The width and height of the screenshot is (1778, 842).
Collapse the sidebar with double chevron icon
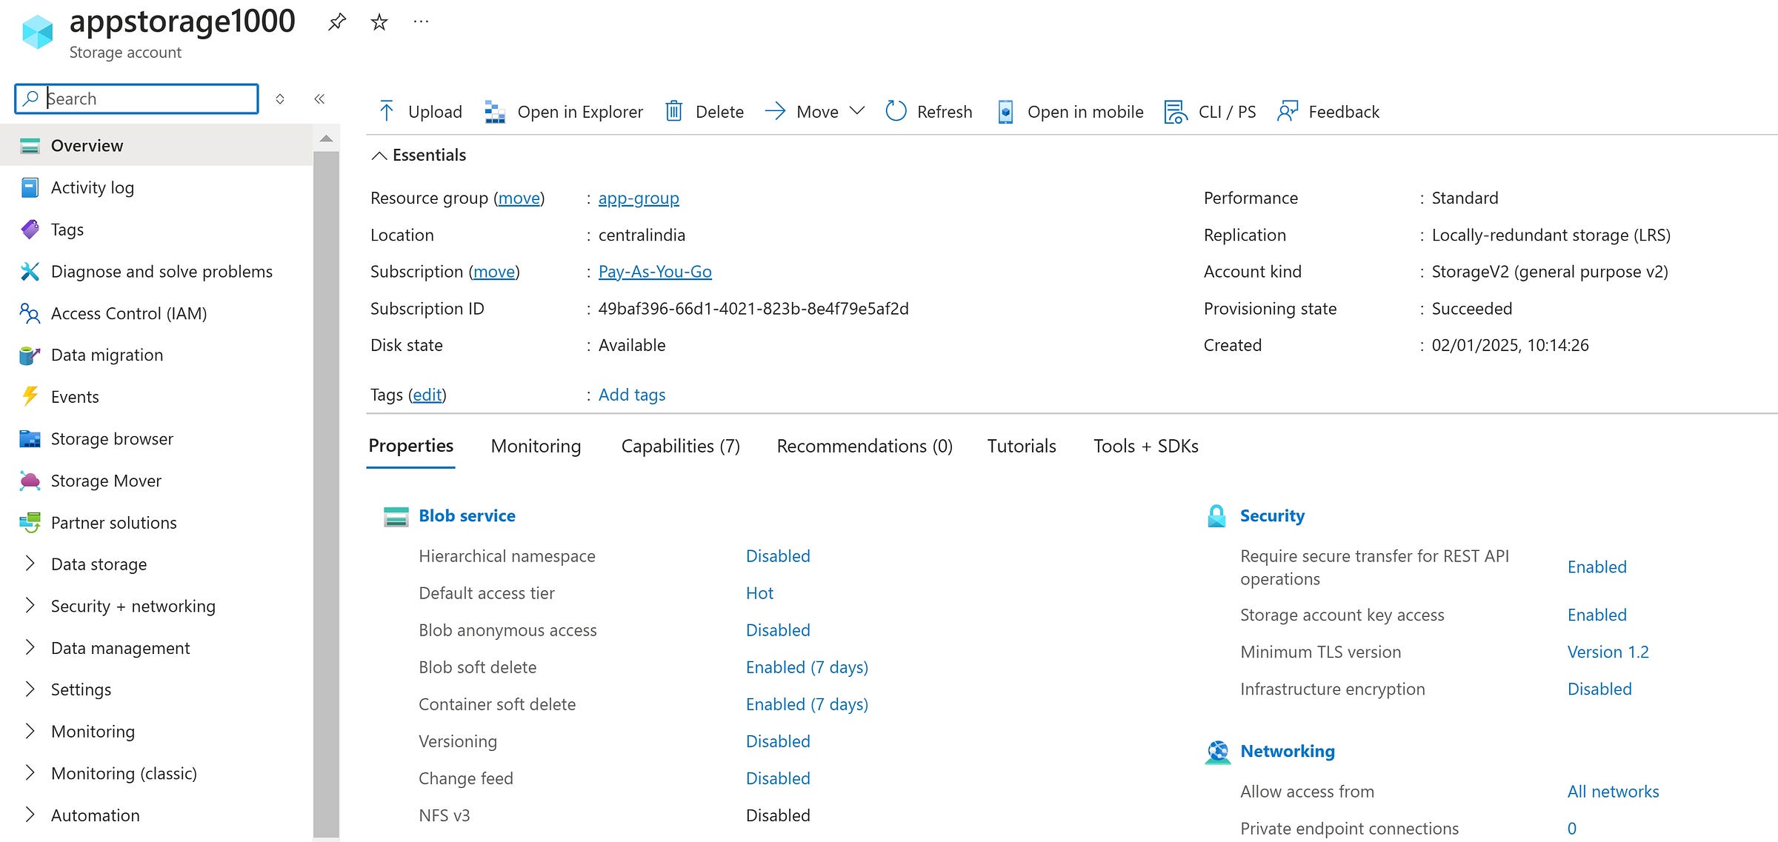(x=319, y=98)
